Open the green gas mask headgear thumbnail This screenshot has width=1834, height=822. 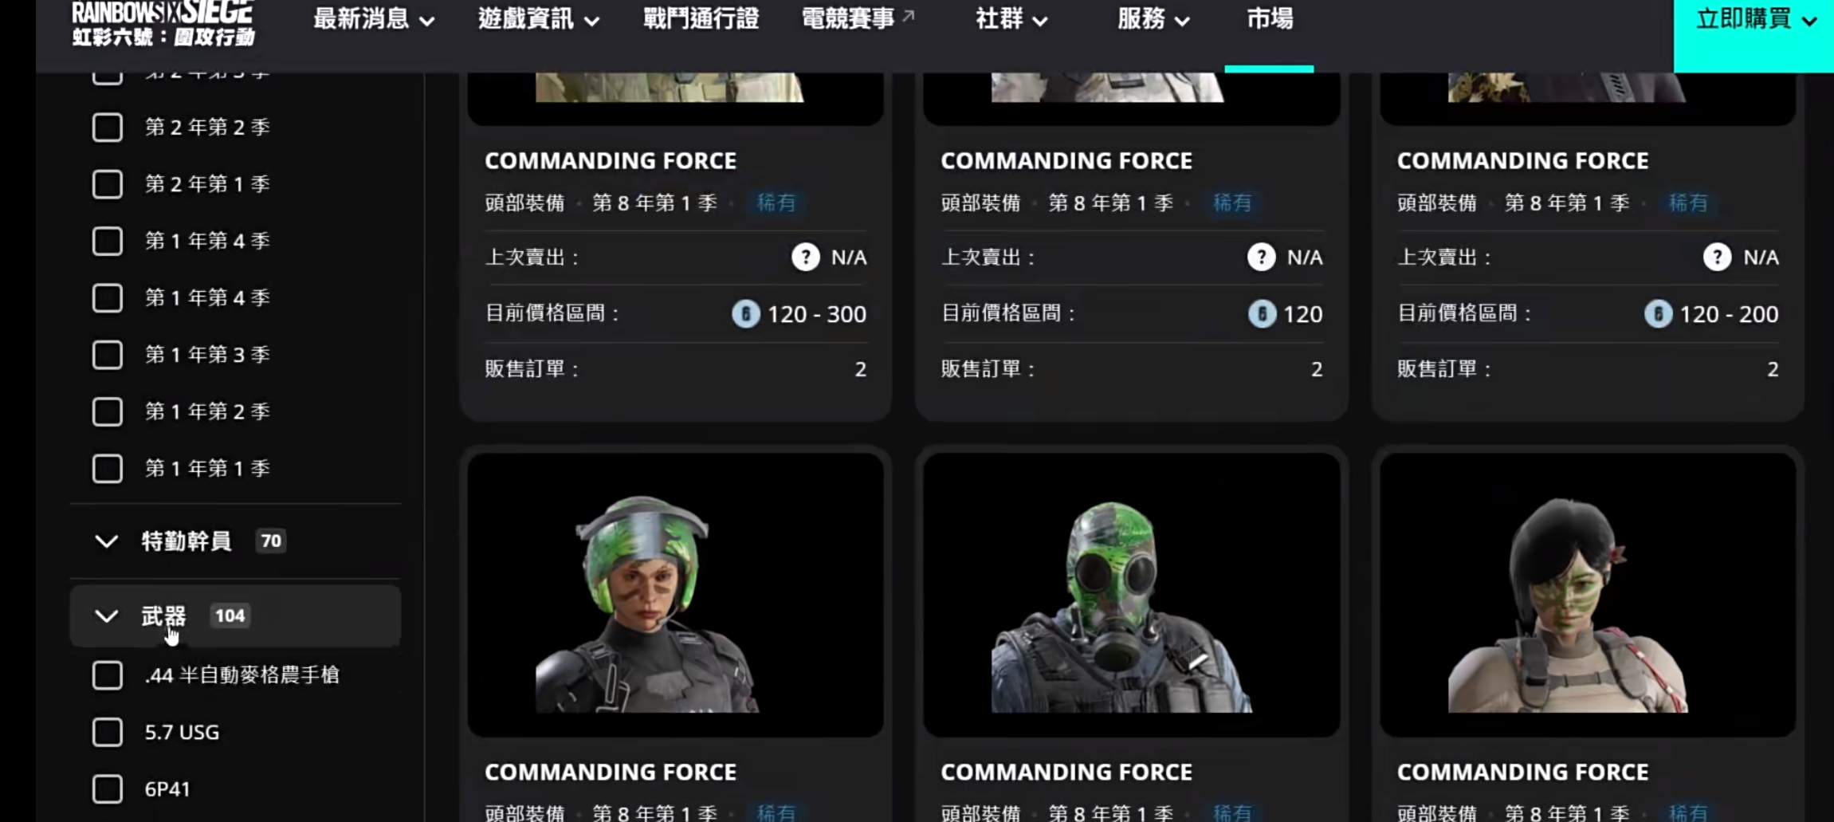[x=1131, y=595]
